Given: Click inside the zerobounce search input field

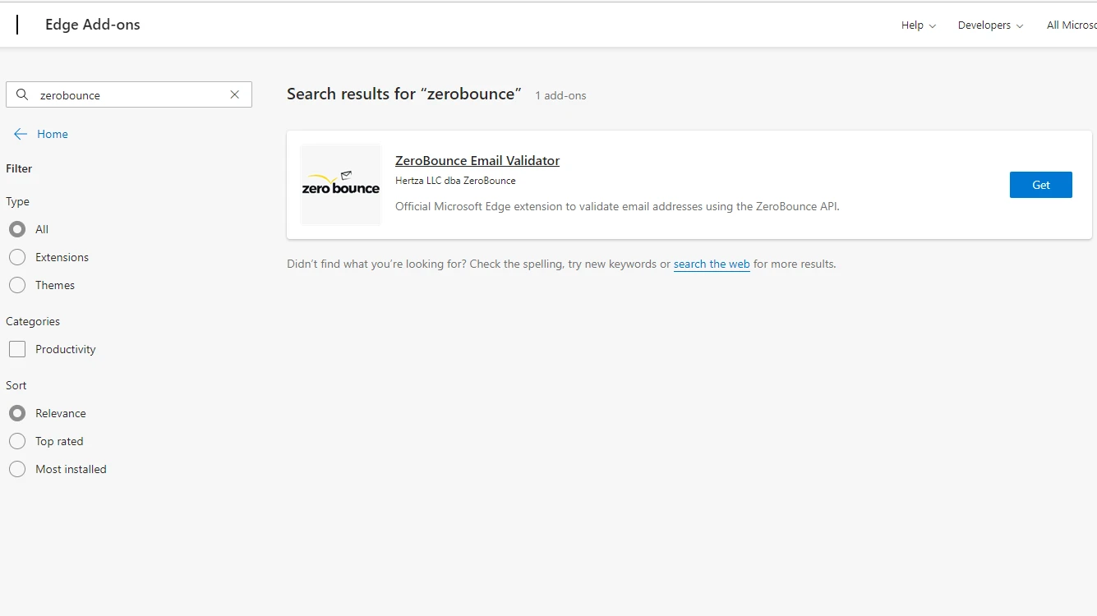Looking at the screenshot, I should (x=123, y=94).
